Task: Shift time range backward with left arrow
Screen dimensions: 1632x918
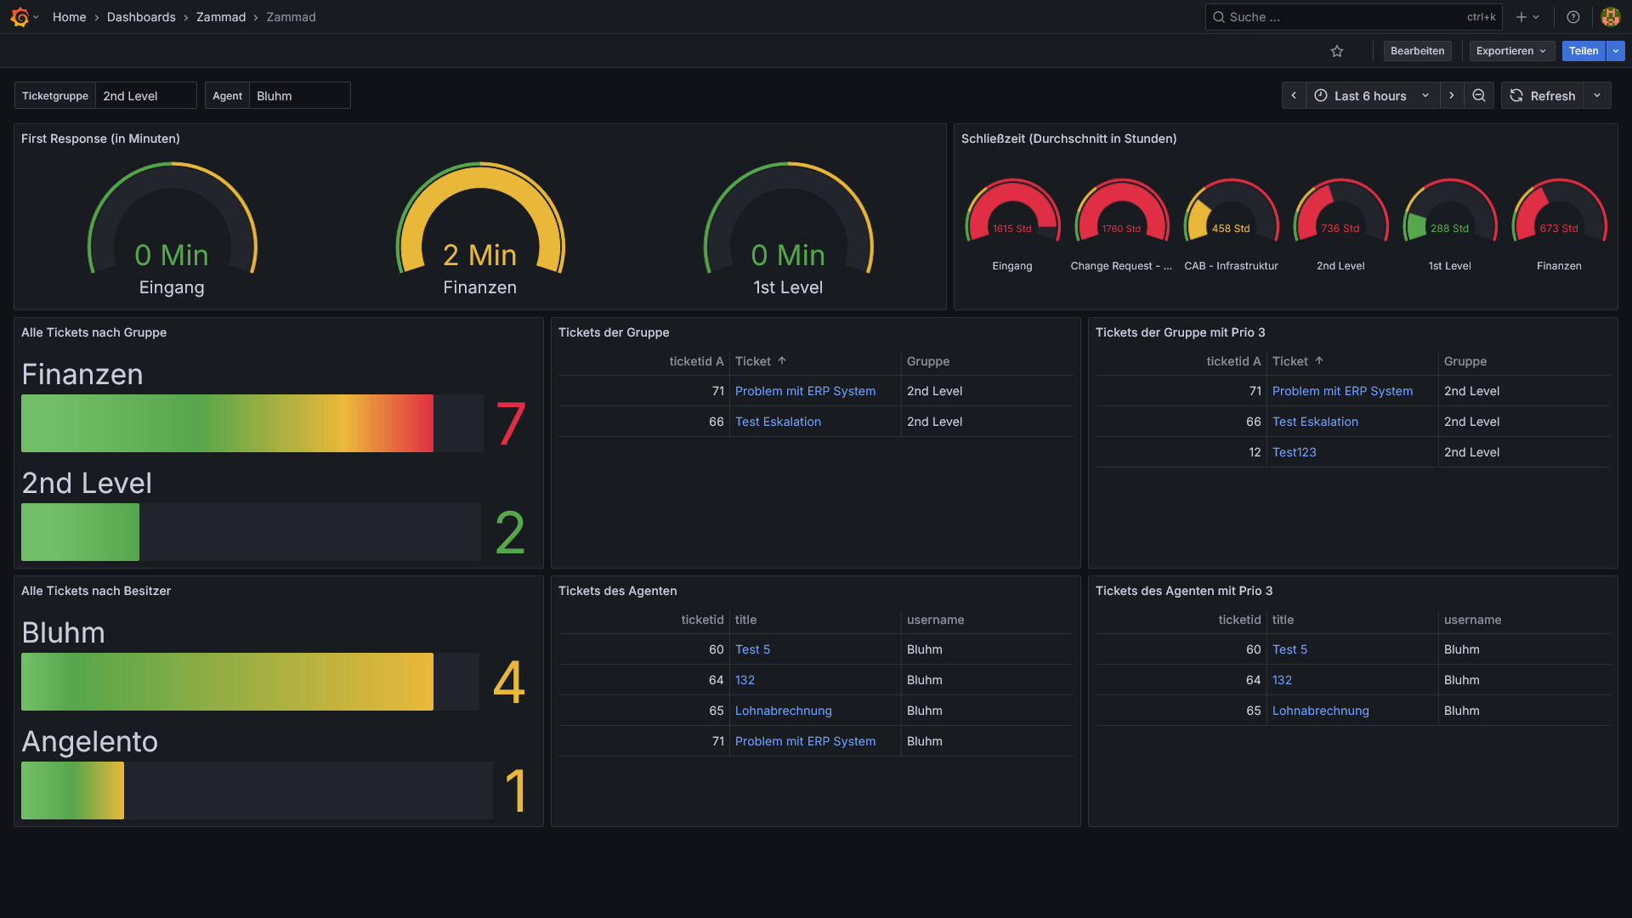Action: pyautogui.click(x=1294, y=96)
